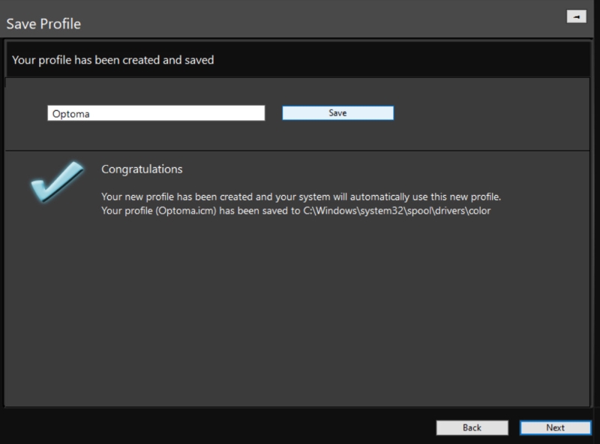
Task: Click the Save button
Action: coord(338,113)
